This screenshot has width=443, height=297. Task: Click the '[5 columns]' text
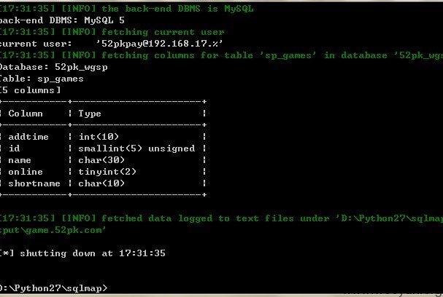point(30,90)
